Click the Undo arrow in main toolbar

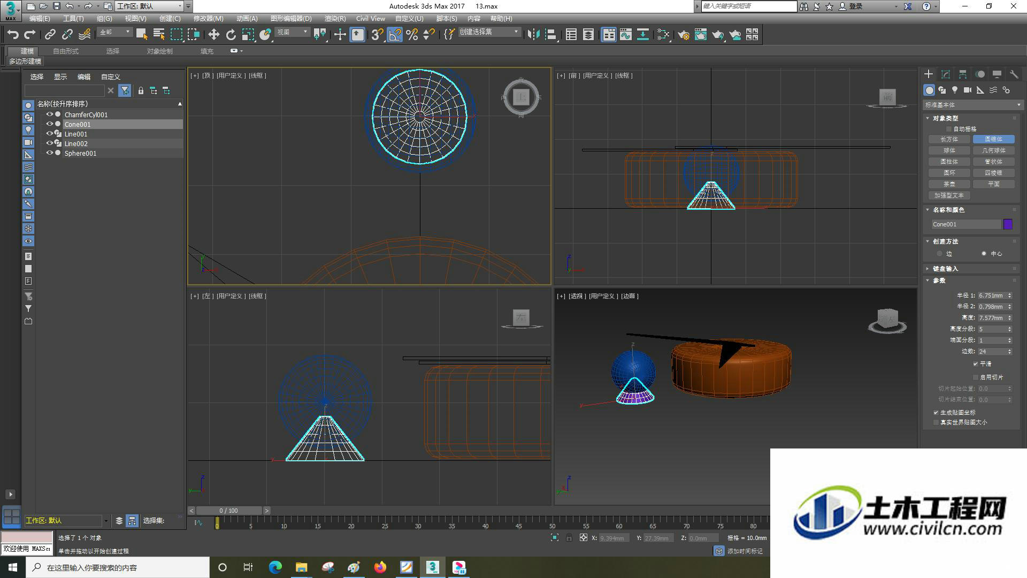13,35
